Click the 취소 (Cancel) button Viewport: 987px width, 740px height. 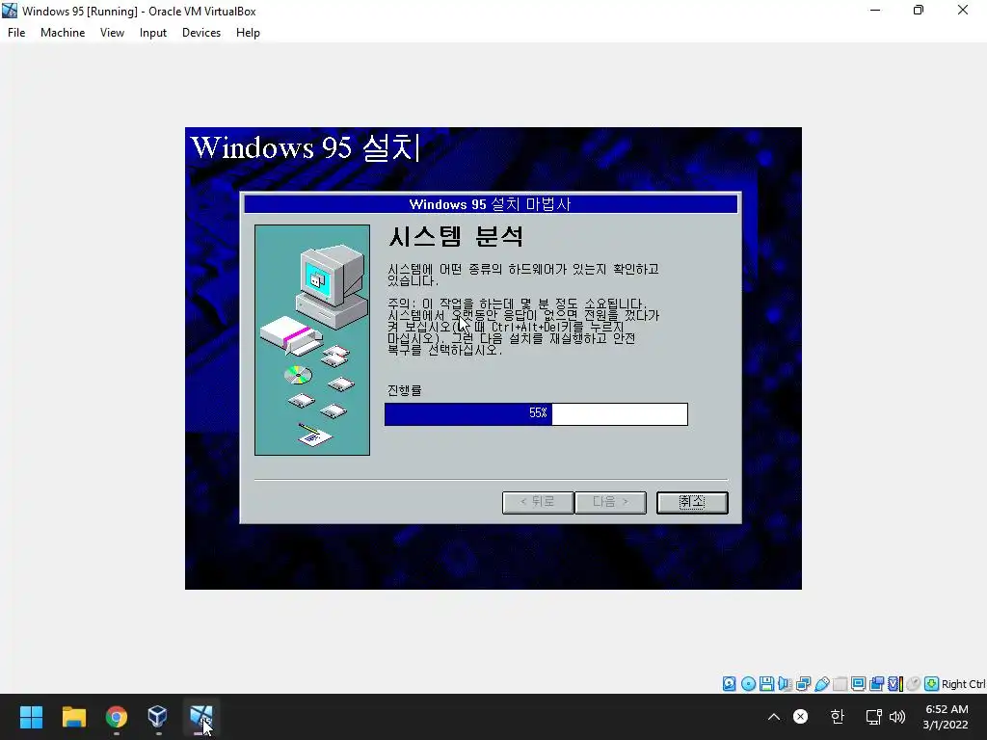692,502
